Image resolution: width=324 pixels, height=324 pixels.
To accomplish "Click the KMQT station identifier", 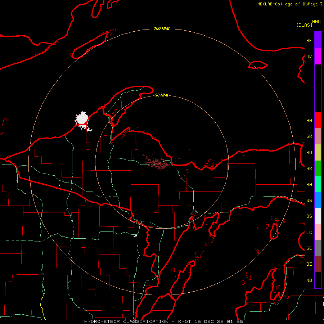I will point(184,321).
